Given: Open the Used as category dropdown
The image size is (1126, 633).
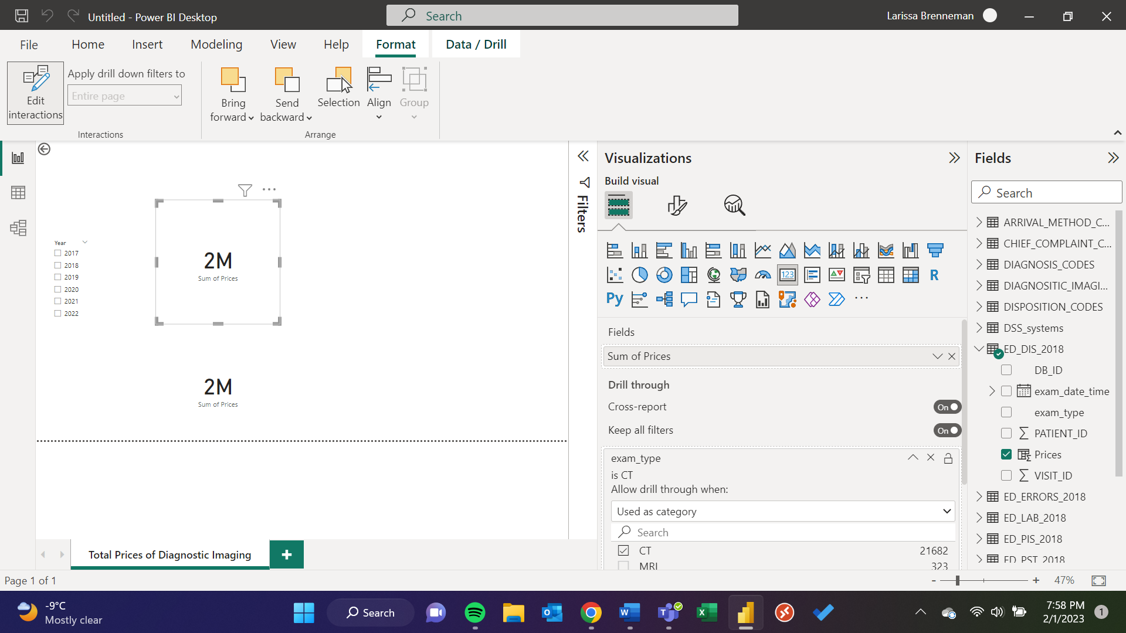Looking at the screenshot, I should coord(783,511).
